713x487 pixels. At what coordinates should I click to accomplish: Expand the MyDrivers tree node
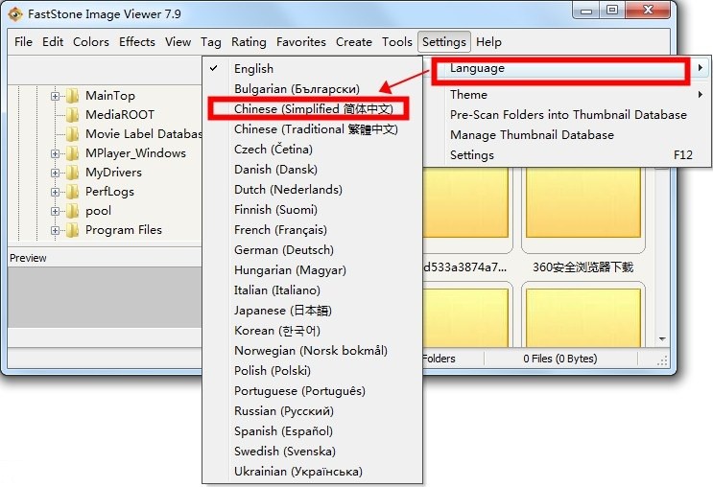55,174
